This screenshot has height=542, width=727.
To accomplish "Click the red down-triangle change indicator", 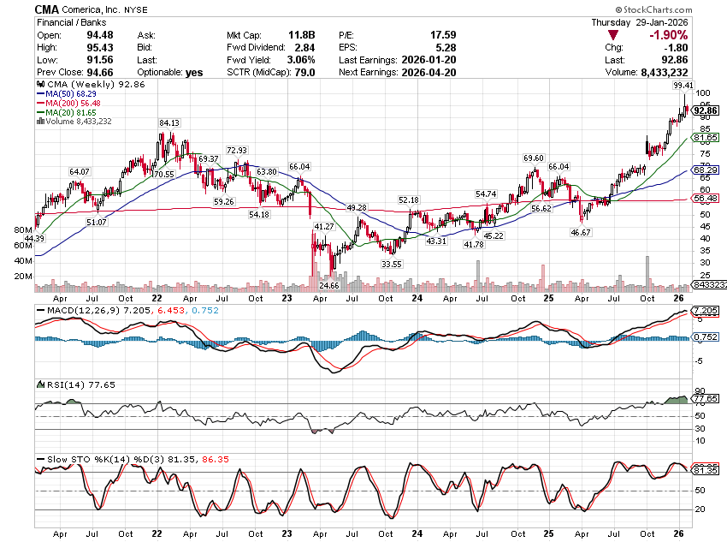I will point(612,35).
